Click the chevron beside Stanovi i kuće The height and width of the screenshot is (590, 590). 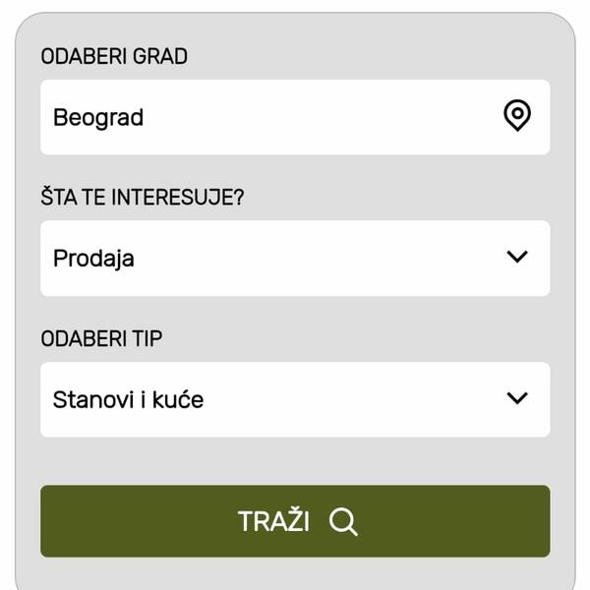(x=516, y=399)
